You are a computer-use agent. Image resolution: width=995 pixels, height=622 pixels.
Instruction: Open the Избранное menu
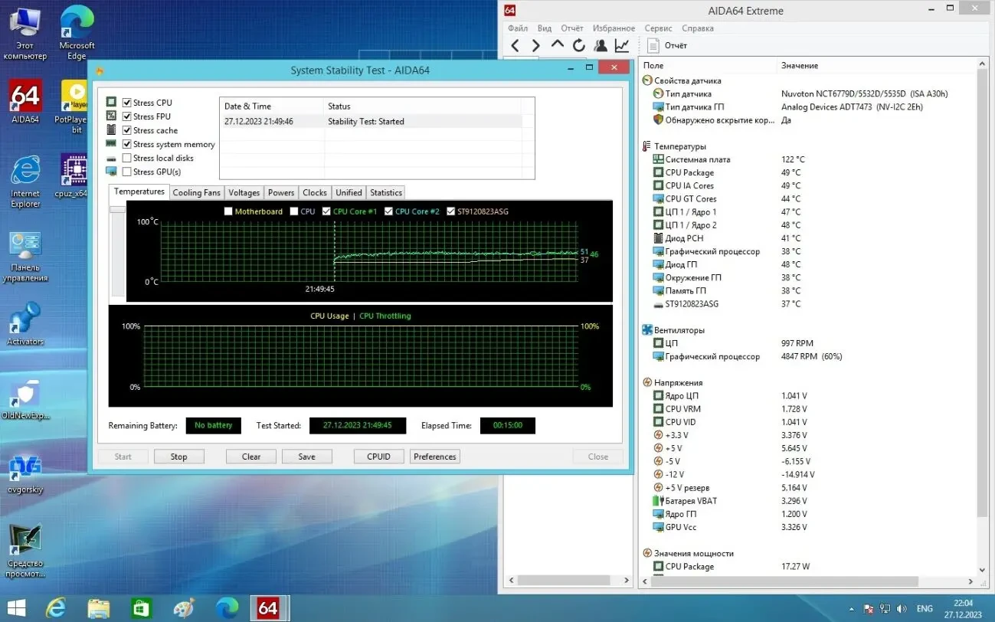[614, 28]
